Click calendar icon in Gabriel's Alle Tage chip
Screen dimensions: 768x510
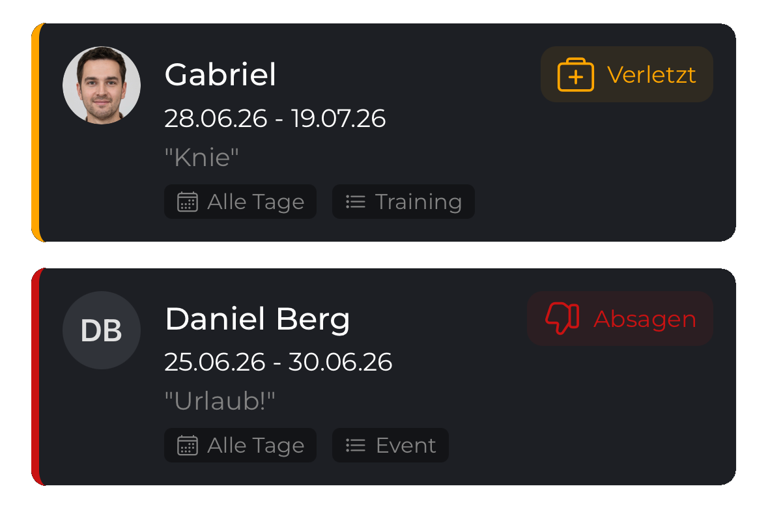187,202
